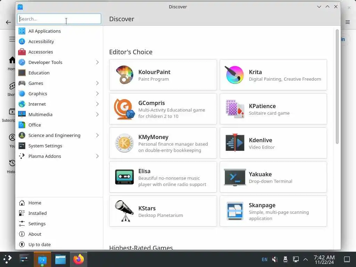Image resolution: width=356 pixels, height=267 pixels.
Task: Open the Plasma application launcher
Action: point(7,259)
